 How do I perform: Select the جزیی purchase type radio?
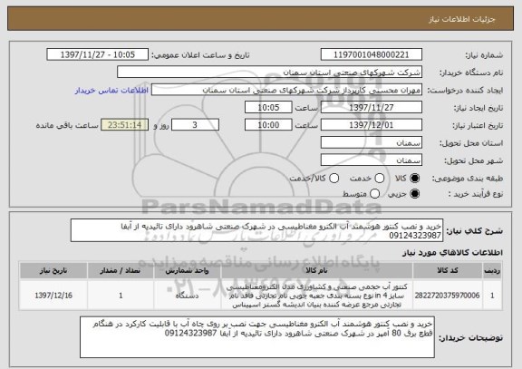click(x=414, y=193)
